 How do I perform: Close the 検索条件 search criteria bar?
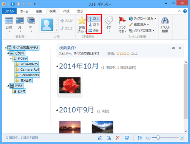tap(180, 48)
